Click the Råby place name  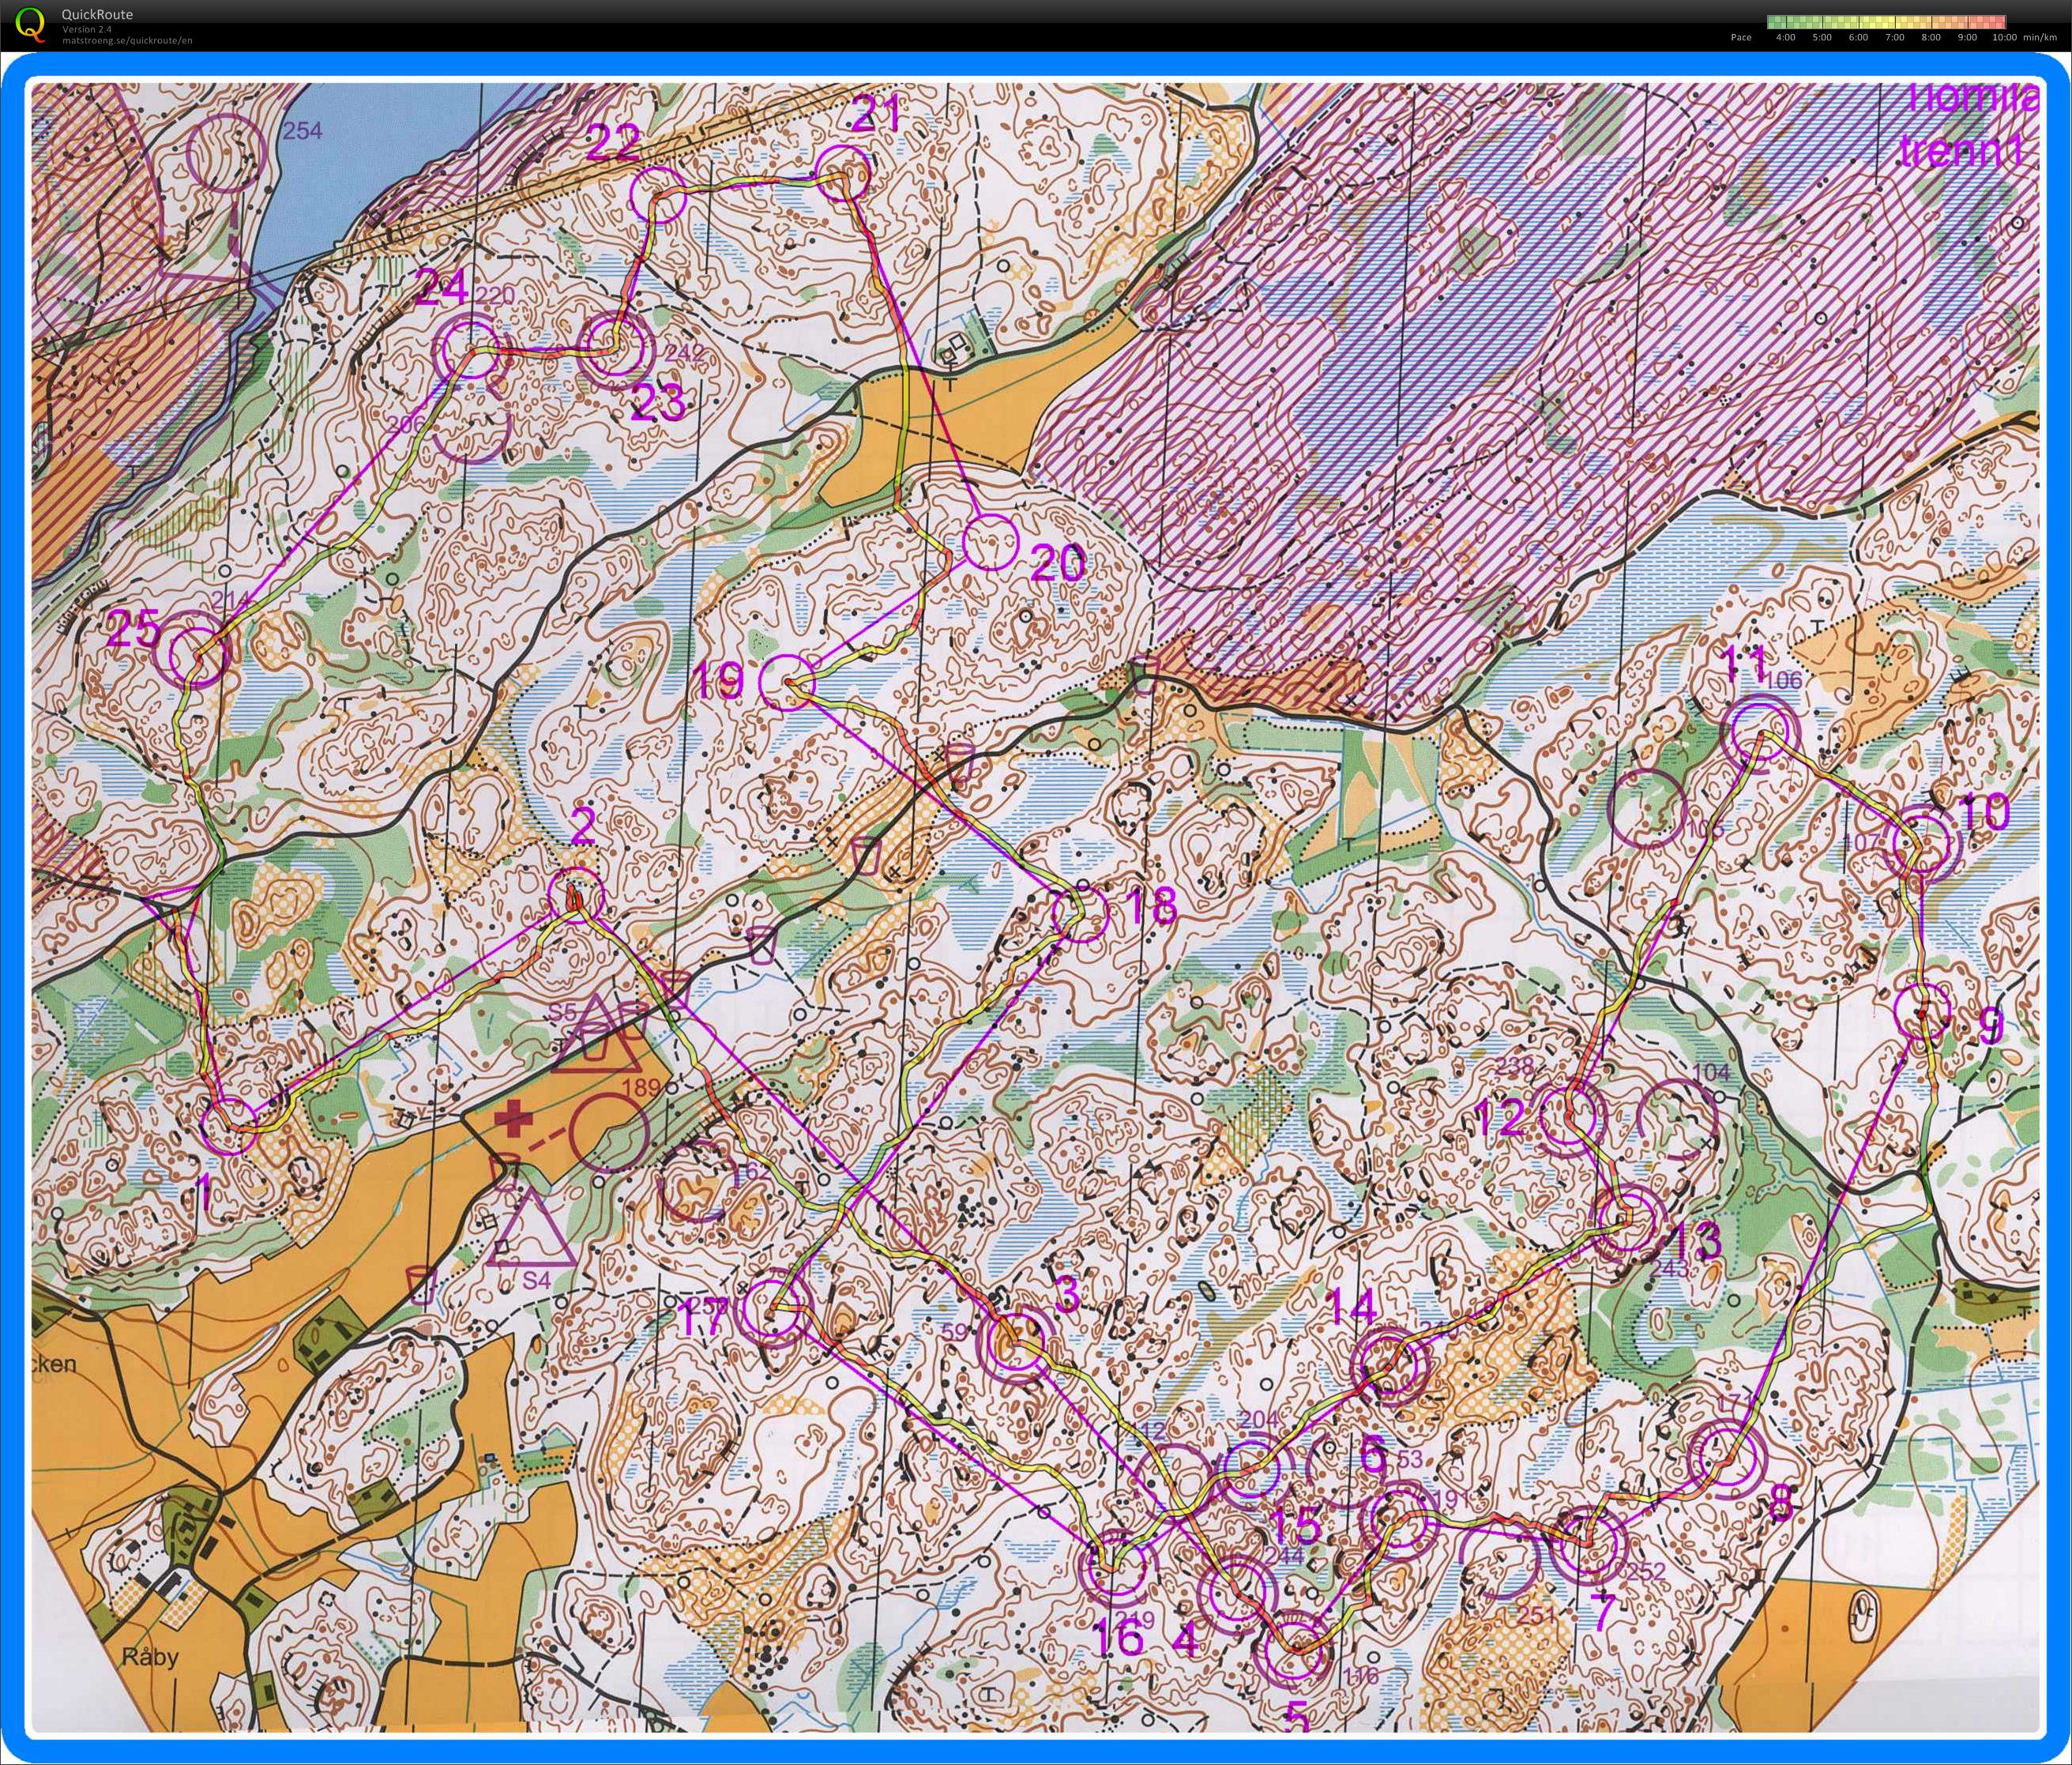pos(151,1657)
